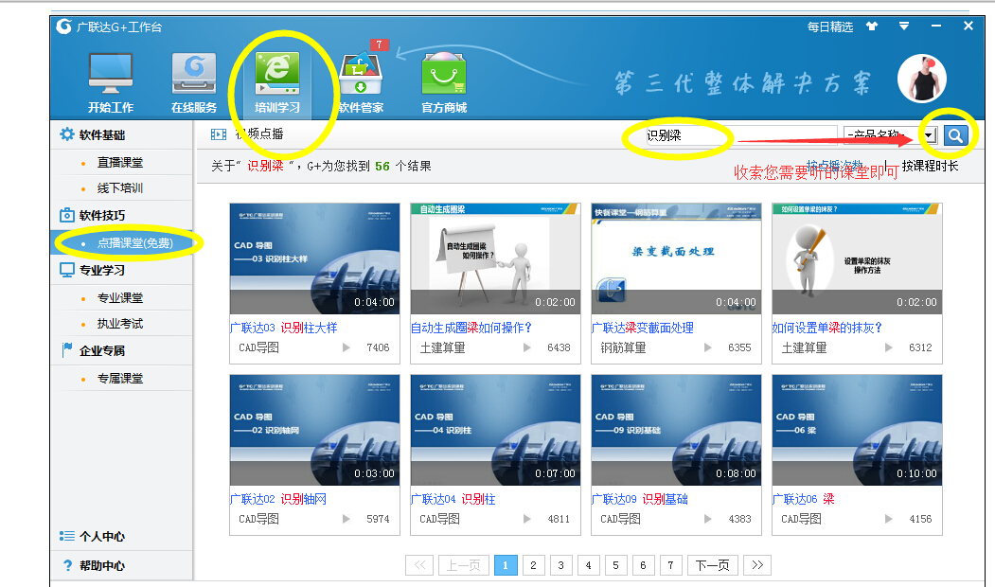Screen dimensions: 995x587
Task: Open the 开始工作 monitor icon
Action: (x=111, y=74)
